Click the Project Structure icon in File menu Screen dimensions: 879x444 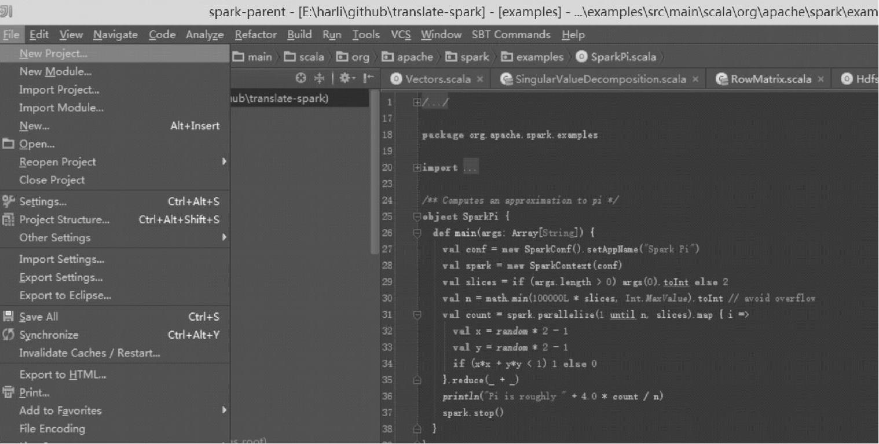pos(9,219)
